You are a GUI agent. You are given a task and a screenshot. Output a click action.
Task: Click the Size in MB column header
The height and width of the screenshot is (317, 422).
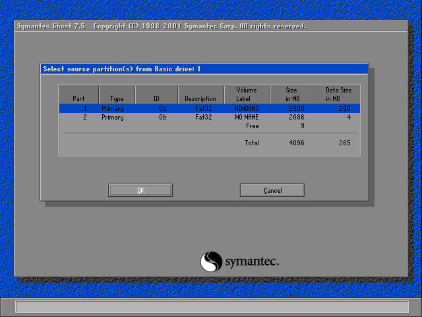click(x=293, y=94)
